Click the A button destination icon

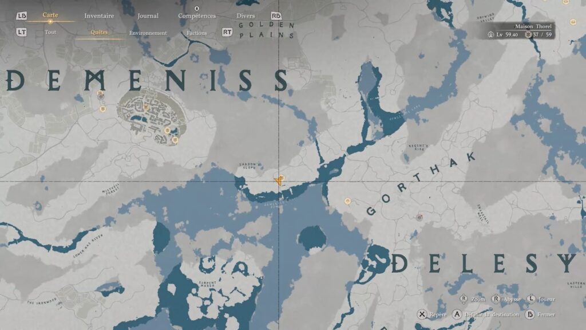pyautogui.click(x=457, y=315)
